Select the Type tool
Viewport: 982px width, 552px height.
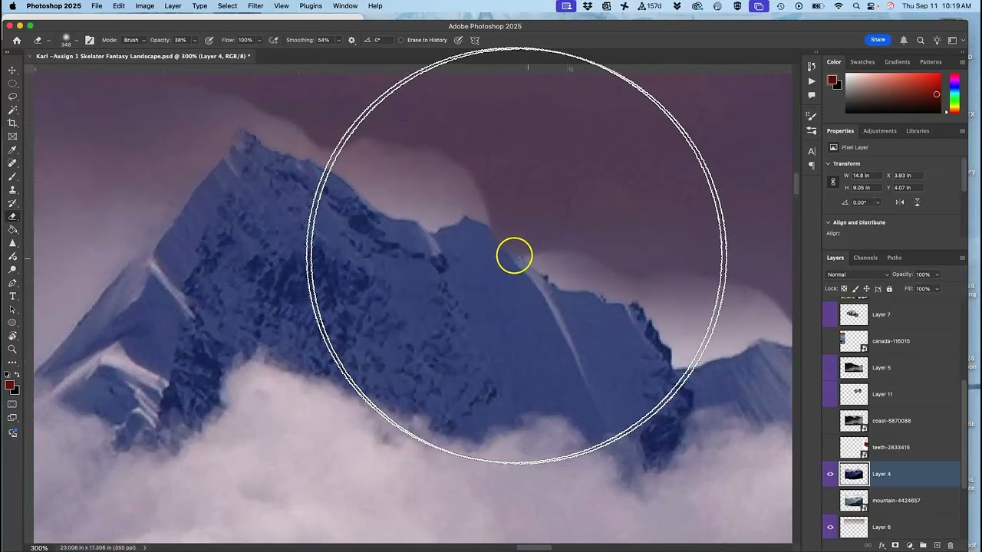(12, 297)
